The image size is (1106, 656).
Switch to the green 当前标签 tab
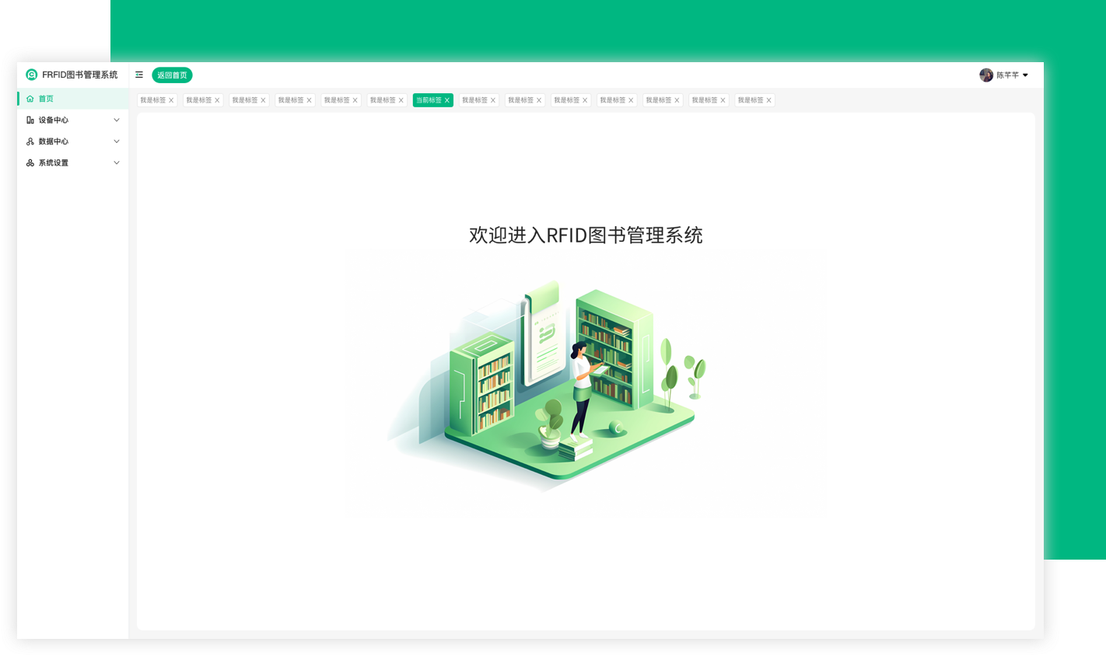pyautogui.click(x=429, y=100)
